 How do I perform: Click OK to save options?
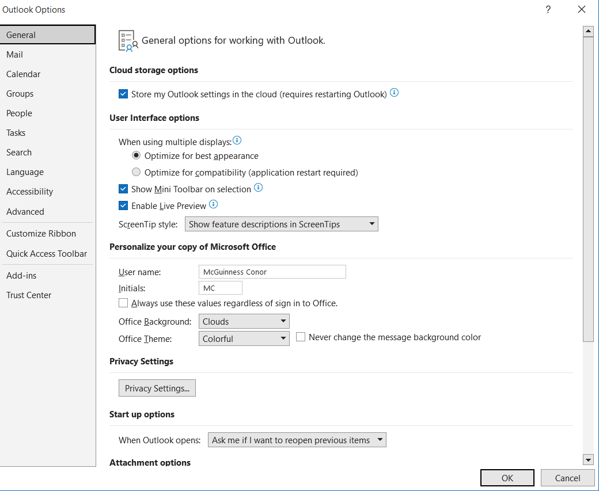click(x=507, y=478)
